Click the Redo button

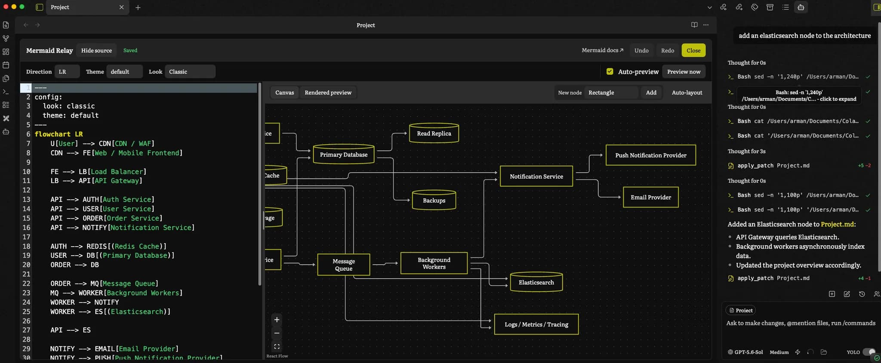coord(668,50)
